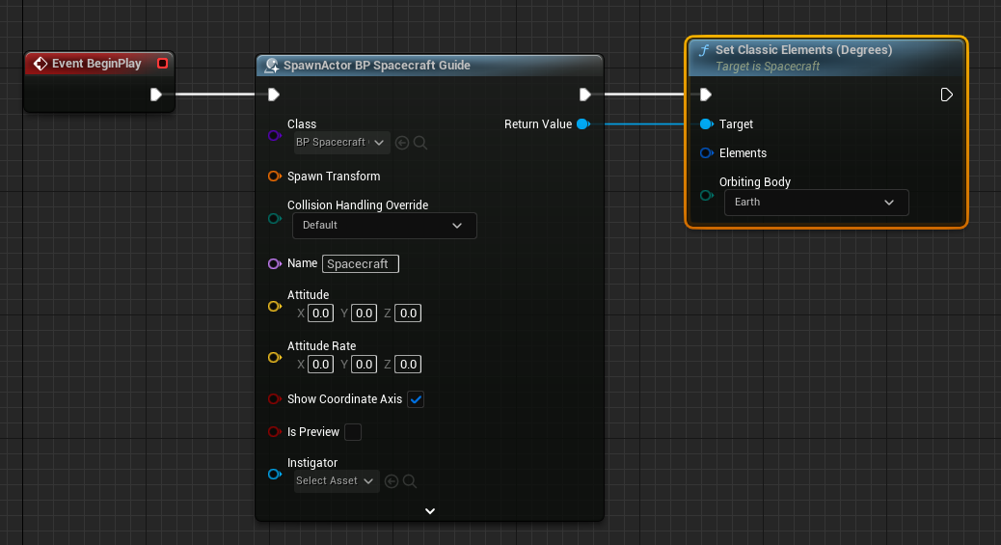Viewport: 1001px width, 545px height.
Task: Click the red Show Coordinate Axis pin
Action: pos(275,399)
